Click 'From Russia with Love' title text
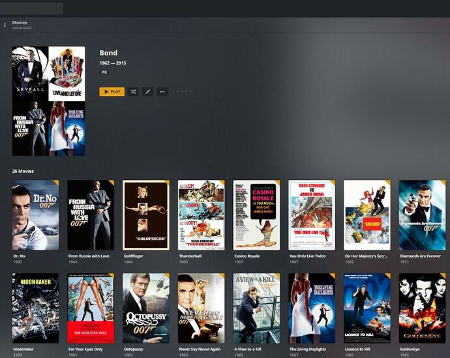Image resolution: width=450 pixels, height=358 pixels. 89,256
